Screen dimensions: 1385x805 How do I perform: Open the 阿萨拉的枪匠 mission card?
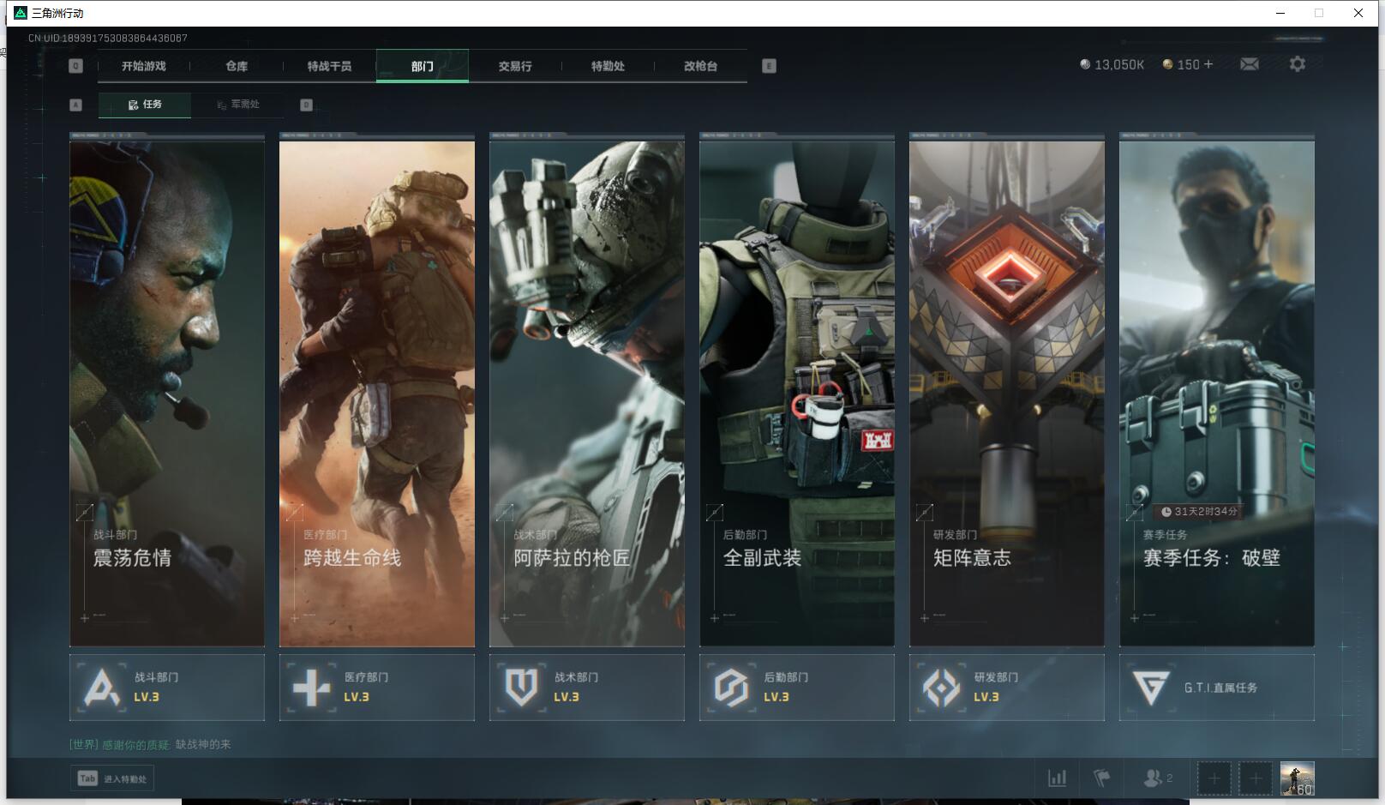tap(587, 393)
